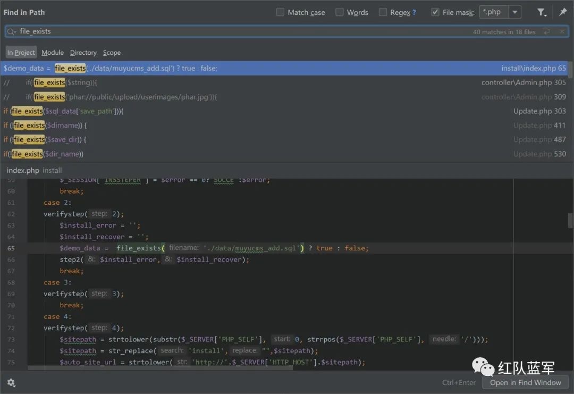Clear the search field with X
Image resolution: width=574 pixels, height=394 pixels.
[562, 32]
